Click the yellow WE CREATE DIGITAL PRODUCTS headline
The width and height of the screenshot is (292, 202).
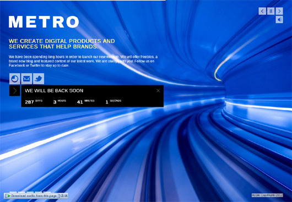point(62,43)
